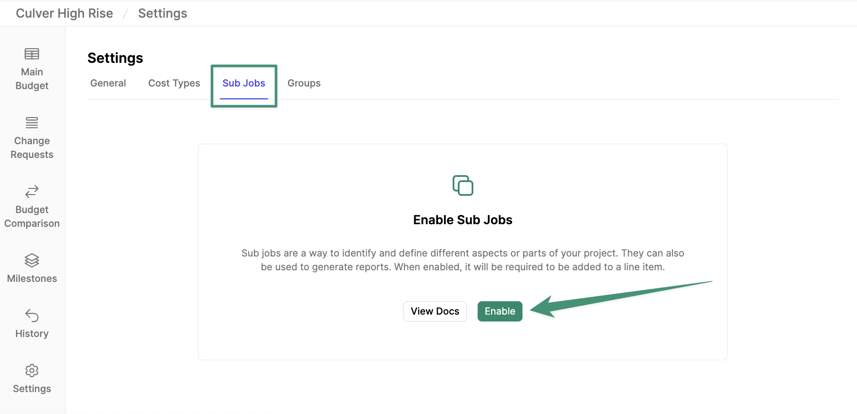Open Budget Comparison arrows icon

(x=32, y=192)
